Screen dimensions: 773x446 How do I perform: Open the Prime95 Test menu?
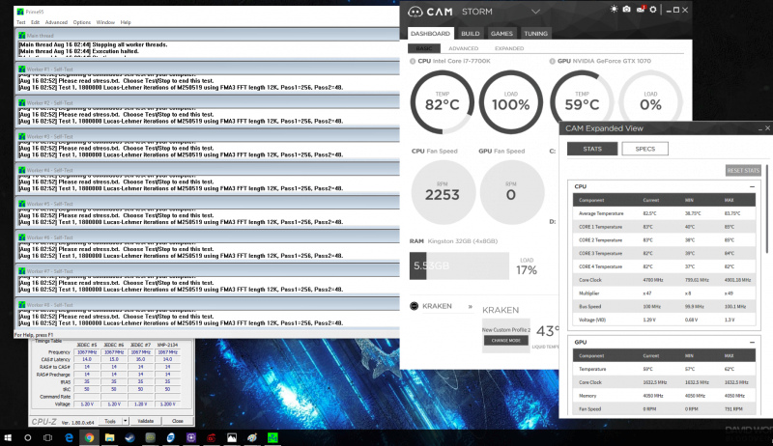click(20, 22)
